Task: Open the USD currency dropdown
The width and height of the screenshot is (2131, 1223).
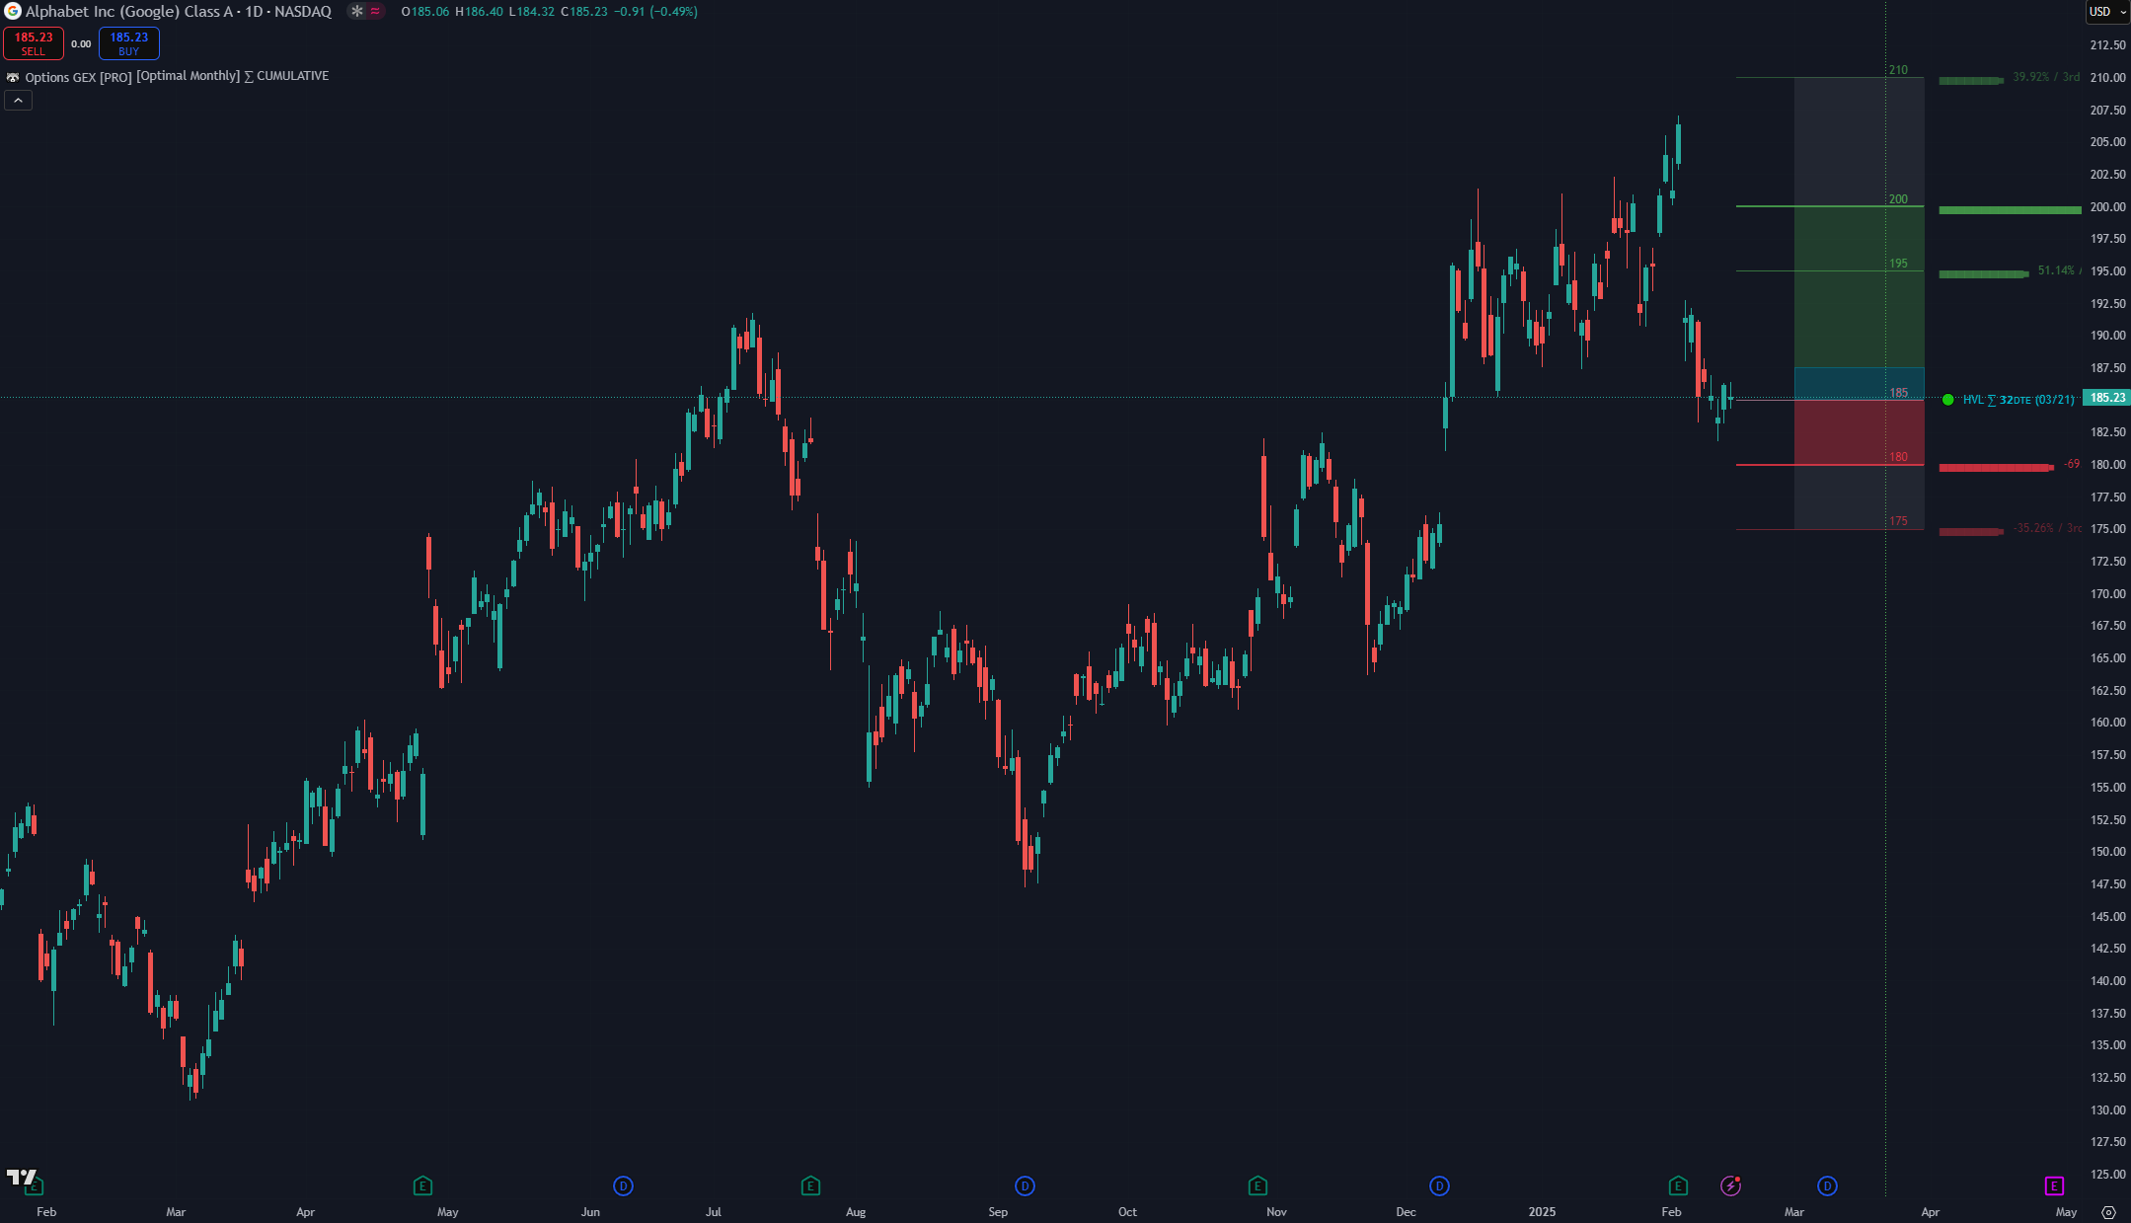Action: pos(2107,12)
